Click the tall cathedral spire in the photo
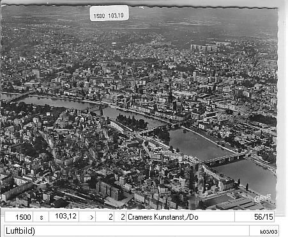288x237 pixels. (x=170, y=96)
